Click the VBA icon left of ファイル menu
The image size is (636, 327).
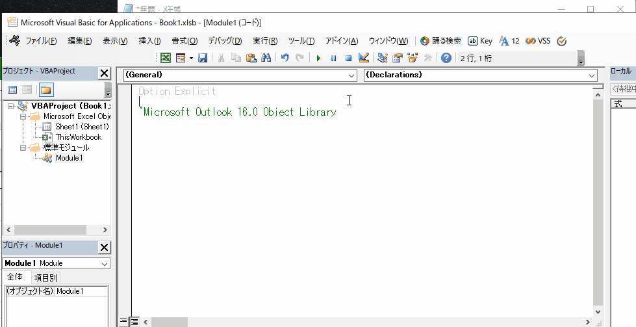tap(14, 40)
